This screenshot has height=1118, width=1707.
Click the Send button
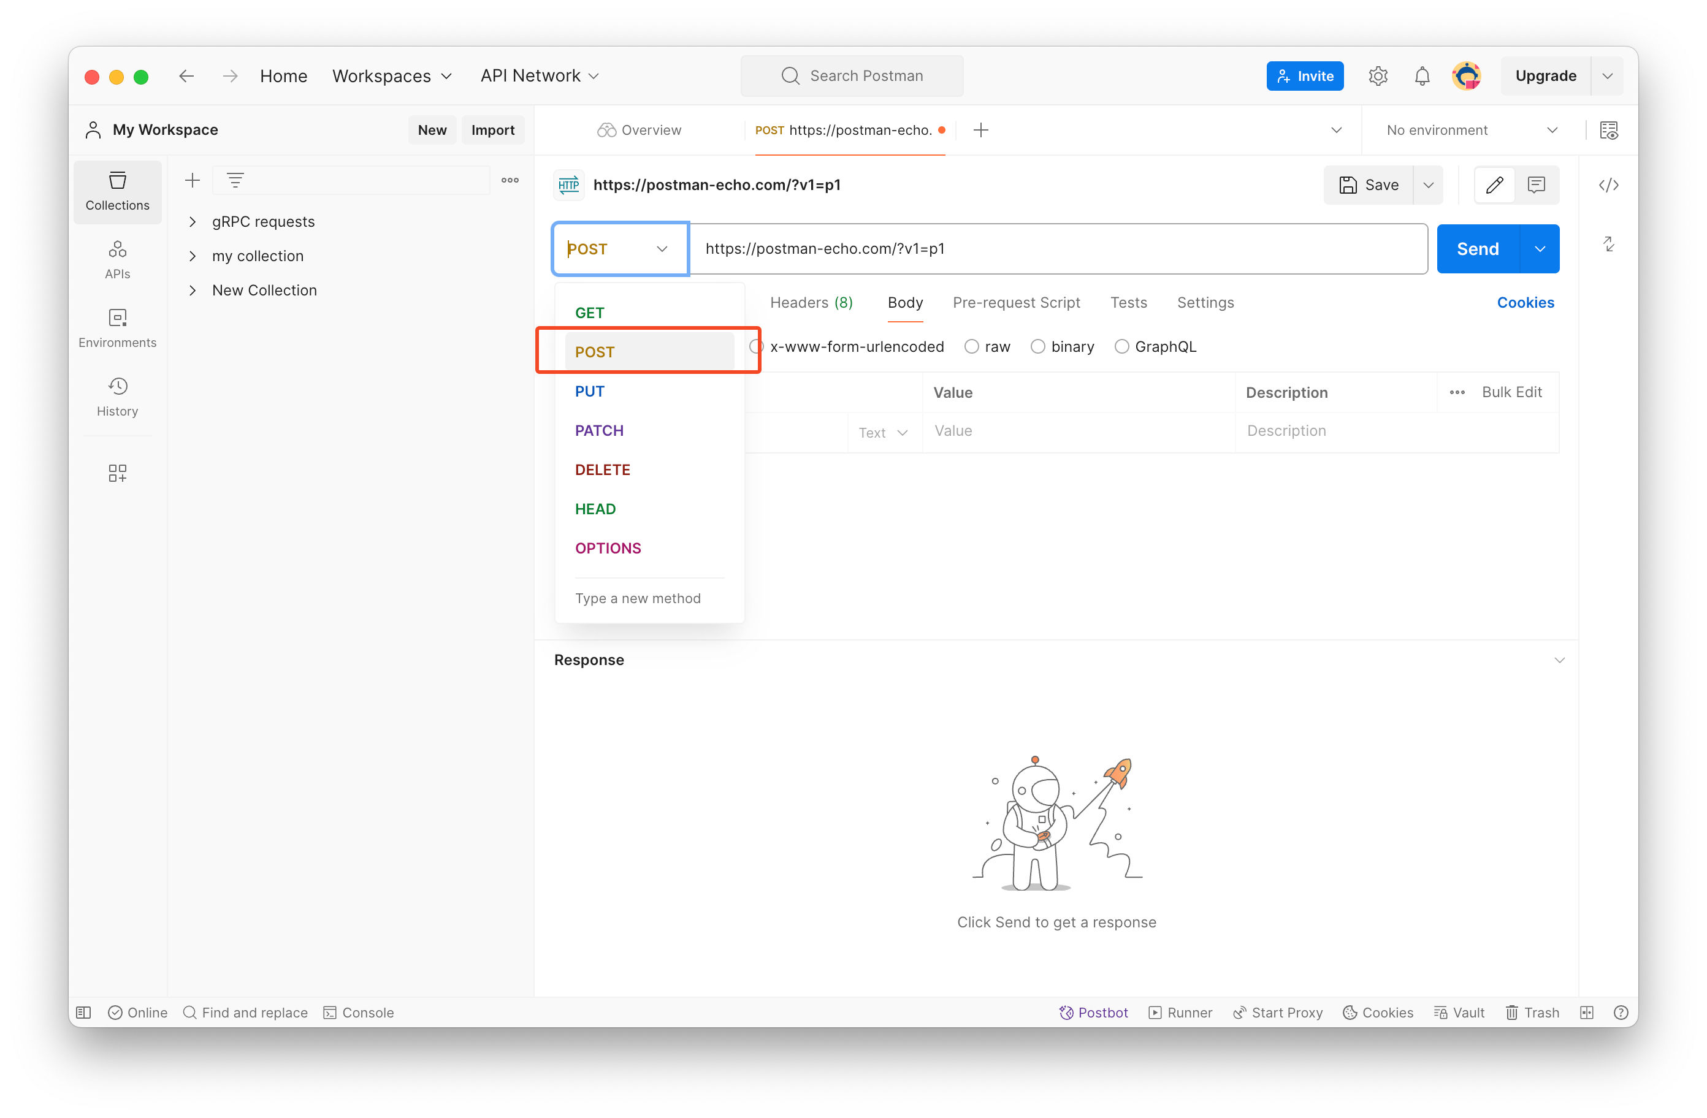(1477, 249)
